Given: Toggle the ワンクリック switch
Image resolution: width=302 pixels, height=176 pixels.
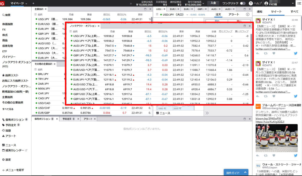Looking at the screenshot, I should click(x=242, y=3).
